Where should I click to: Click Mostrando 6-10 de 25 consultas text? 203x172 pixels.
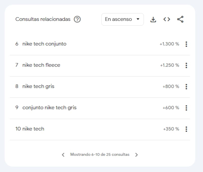pos(100,155)
